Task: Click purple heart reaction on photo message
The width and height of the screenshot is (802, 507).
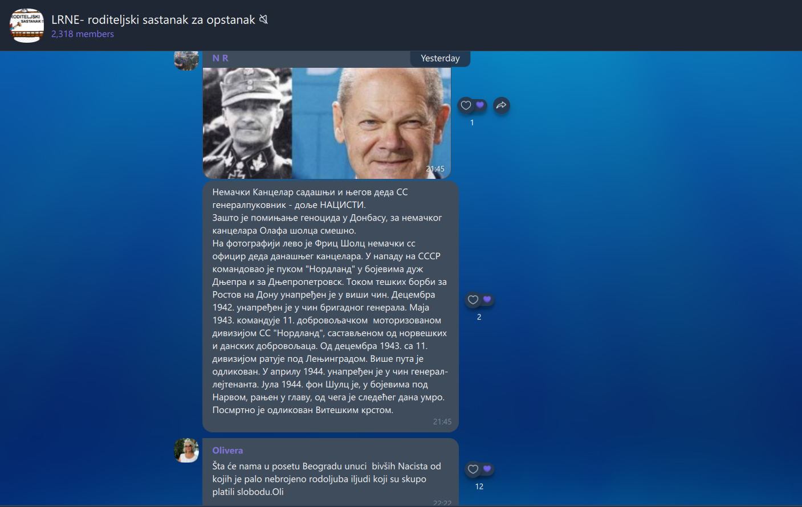Action: pyautogui.click(x=480, y=105)
